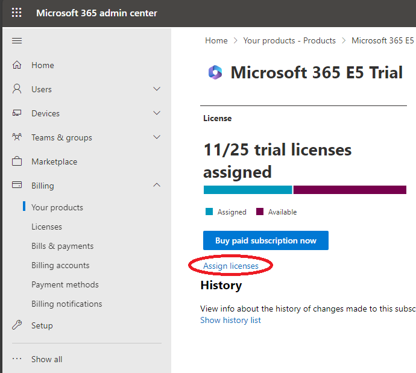Open Billing notifications page
This screenshot has width=416, height=373.
pyautogui.click(x=66, y=304)
